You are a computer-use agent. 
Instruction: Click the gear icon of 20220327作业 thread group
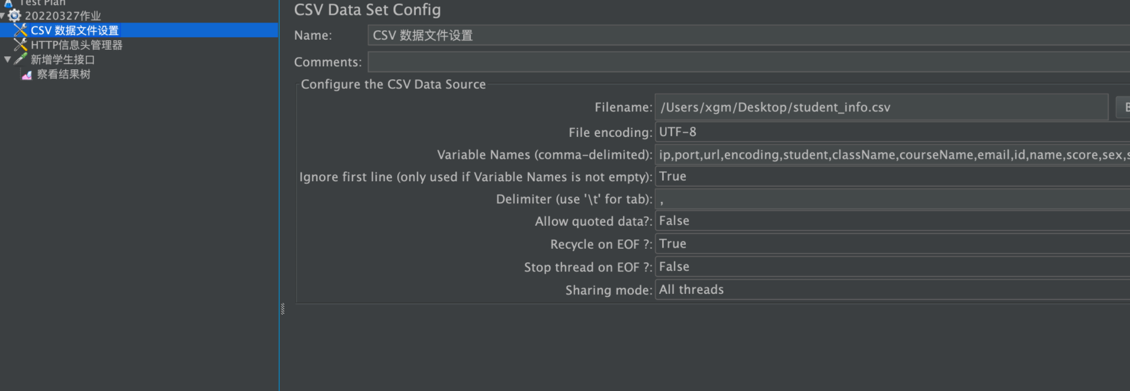[x=14, y=15]
